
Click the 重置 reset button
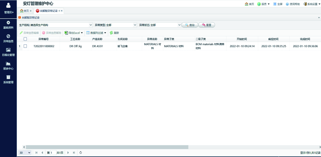click(206, 25)
